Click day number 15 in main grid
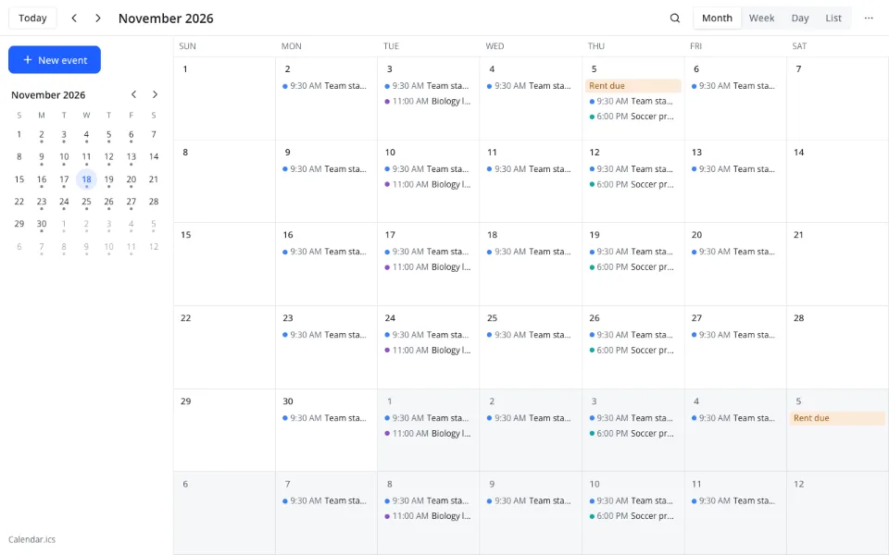 tap(186, 235)
